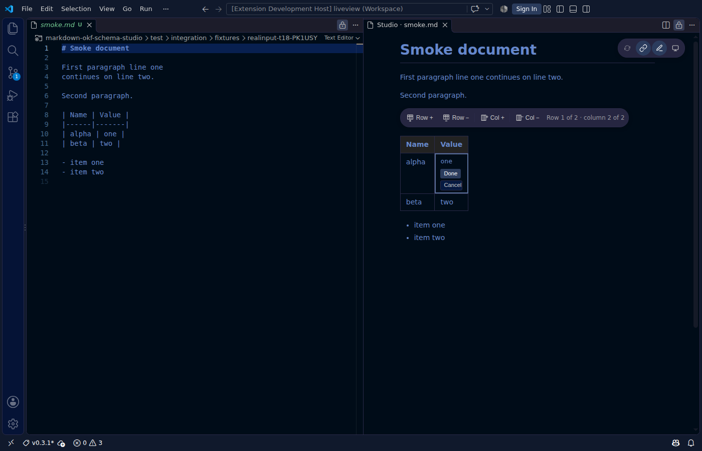Open the Accounts menu in activity bar
Viewport: 702px width, 451px height.
pyautogui.click(x=13, y=402)
